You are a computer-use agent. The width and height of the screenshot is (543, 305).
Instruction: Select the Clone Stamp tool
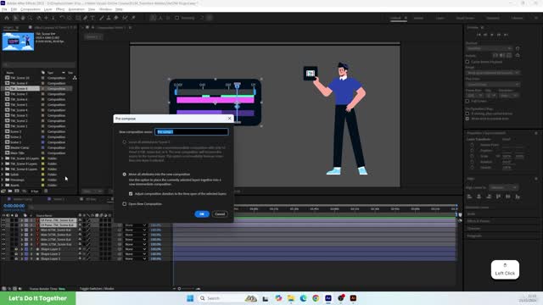(x=109, y=18)
